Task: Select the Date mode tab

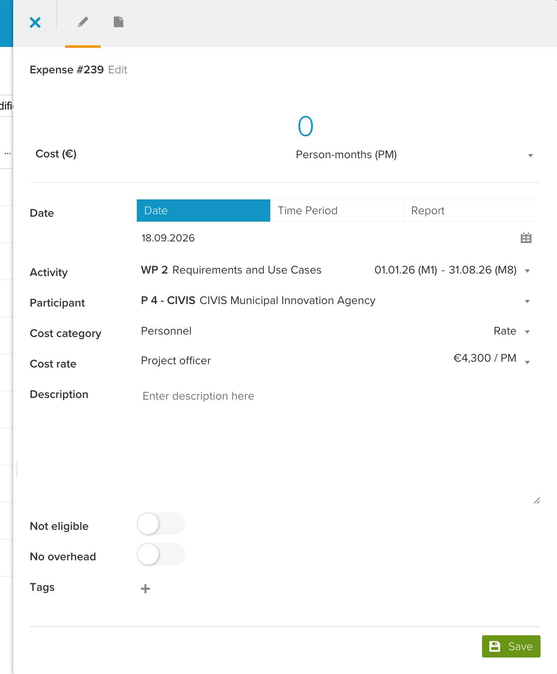Action: [x=204, y=211]
